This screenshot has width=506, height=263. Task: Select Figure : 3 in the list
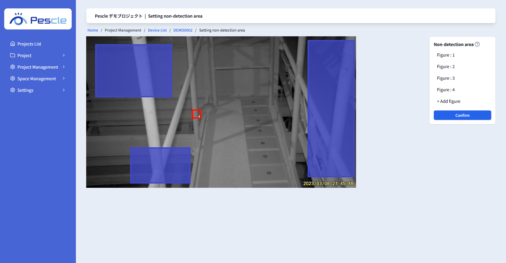446,78
